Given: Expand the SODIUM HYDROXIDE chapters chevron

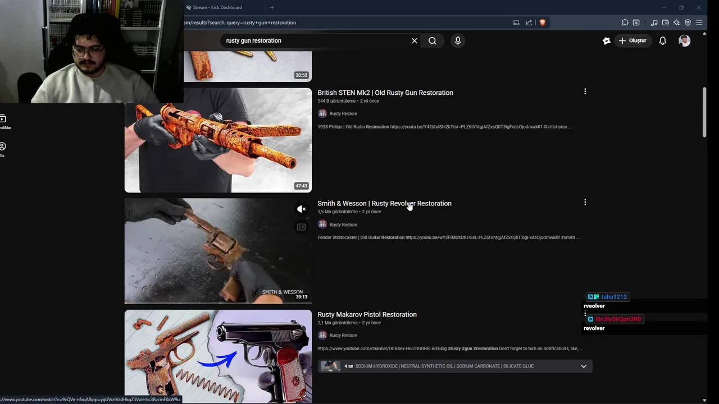Looking at the screenshot, I should coord(584,366).
